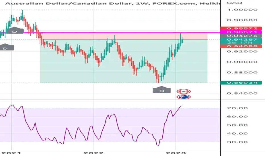Select the green profit target zone rectangle
The image size is (265, 156).
tap(124, 61)
